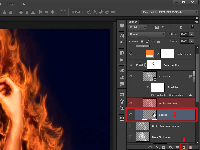Select the Ebenen panel tab
200x150 pixels.
(133, 22)
